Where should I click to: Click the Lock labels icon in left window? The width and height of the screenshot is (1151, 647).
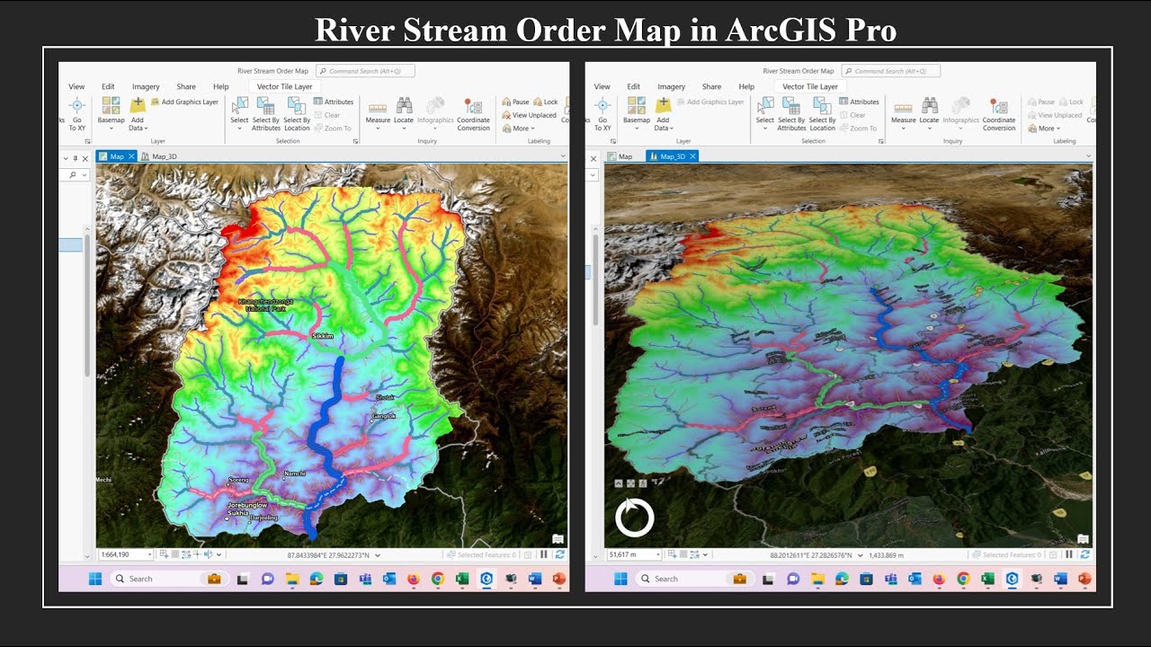[x=539, y=102]
